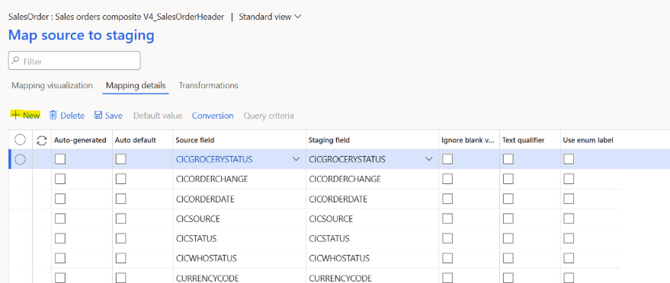Select the CICSTATUS source field cell
Image resolution: width=670 pixels, height=283 pixels.
[239, 239]
